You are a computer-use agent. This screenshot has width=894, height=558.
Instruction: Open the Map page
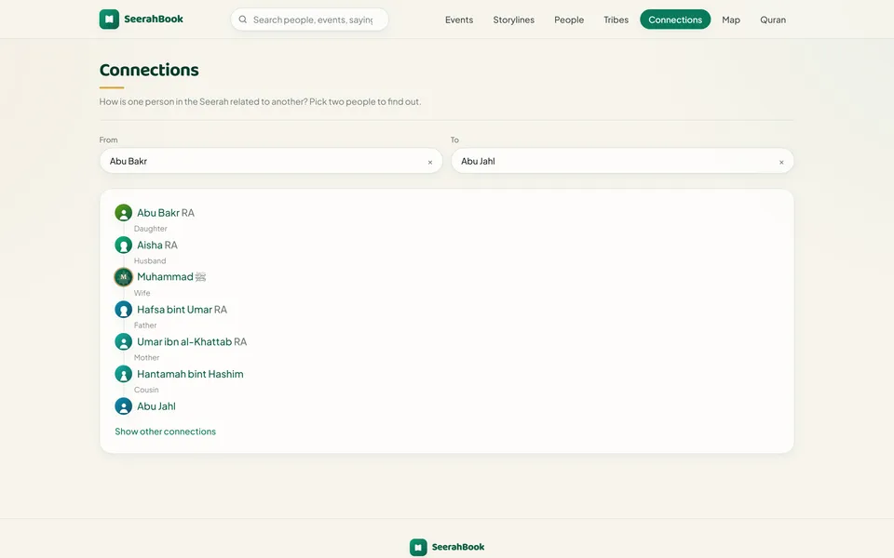[x=731, y=20]
